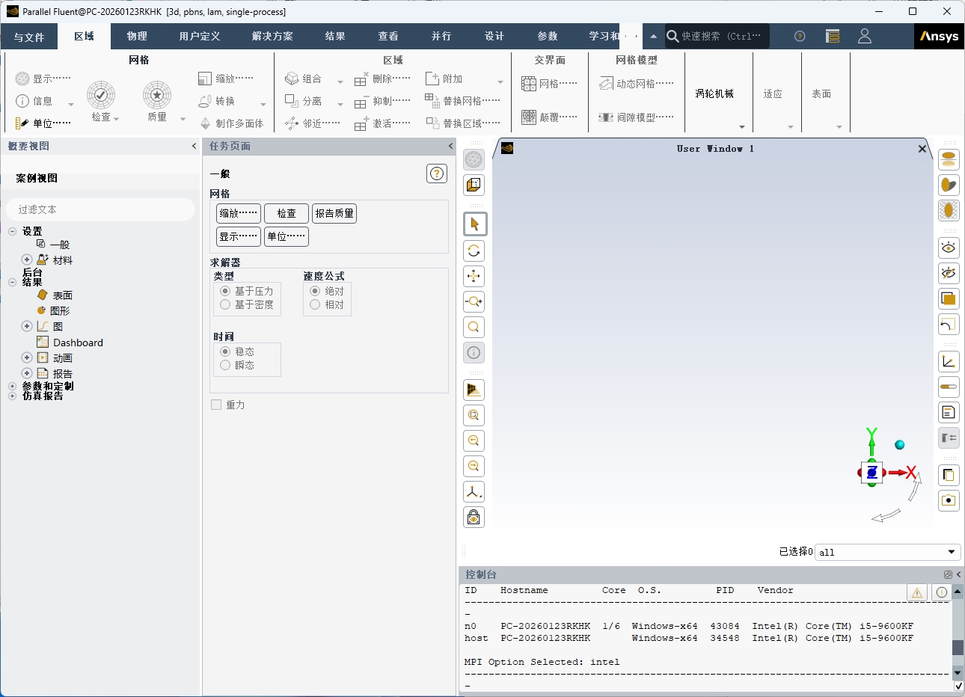
Task: Enable the 重力 checkbox
Action: [x=216, y=405]
